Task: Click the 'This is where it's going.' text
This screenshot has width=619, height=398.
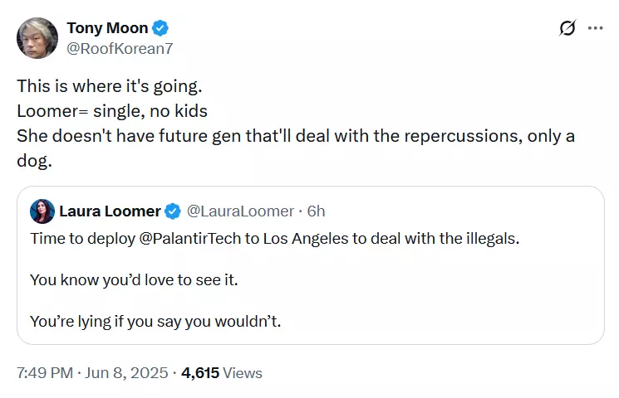Action: click(x=110, y=86)
